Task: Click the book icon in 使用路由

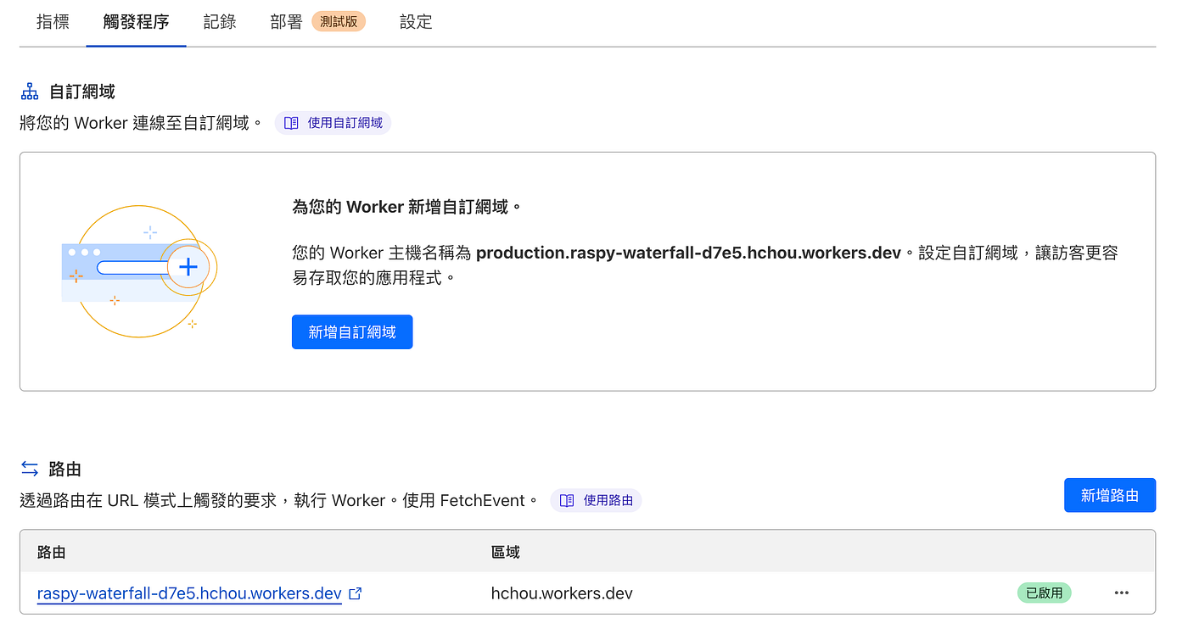Action: (567, 501)
